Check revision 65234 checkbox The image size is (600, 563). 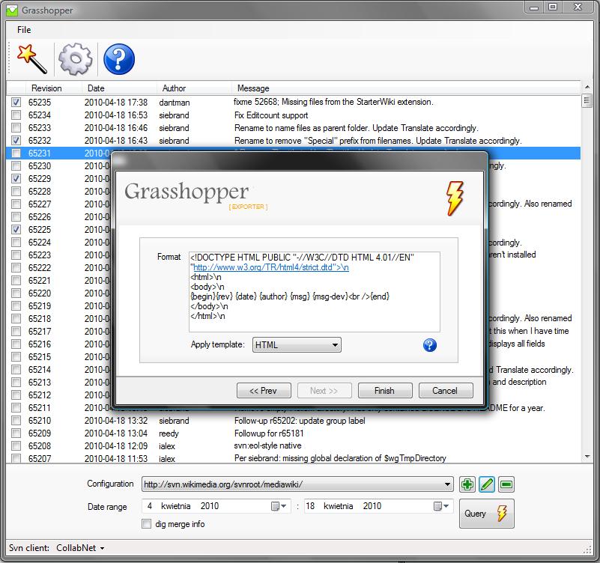[x=16, y=115]
